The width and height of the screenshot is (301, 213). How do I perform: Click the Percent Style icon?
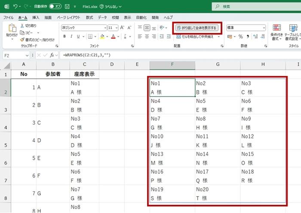[240, 37]
